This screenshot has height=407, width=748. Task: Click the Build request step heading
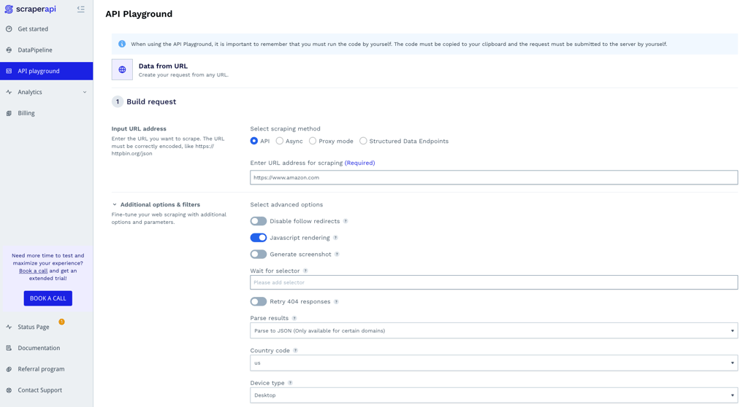point(151,101)
